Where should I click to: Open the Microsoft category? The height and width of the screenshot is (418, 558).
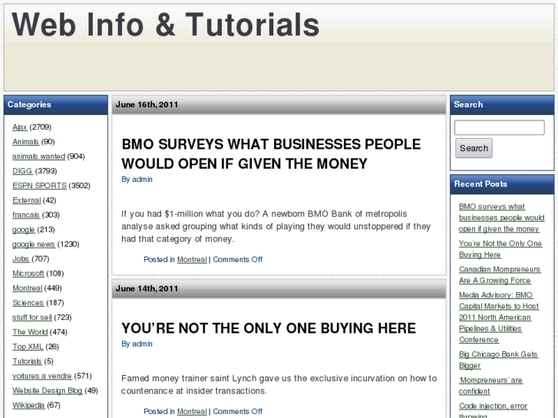28,273
